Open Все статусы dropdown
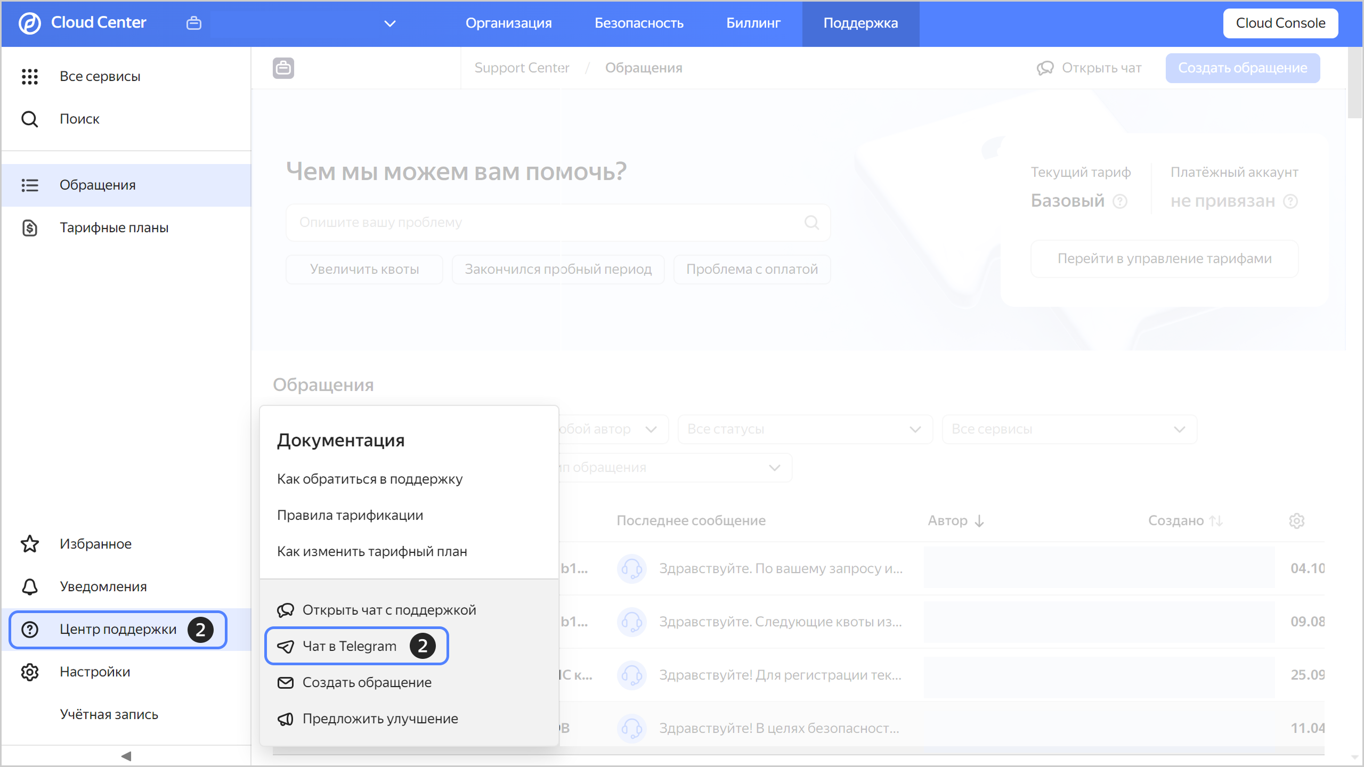The image size is (1364, 767). click(805, 429)
